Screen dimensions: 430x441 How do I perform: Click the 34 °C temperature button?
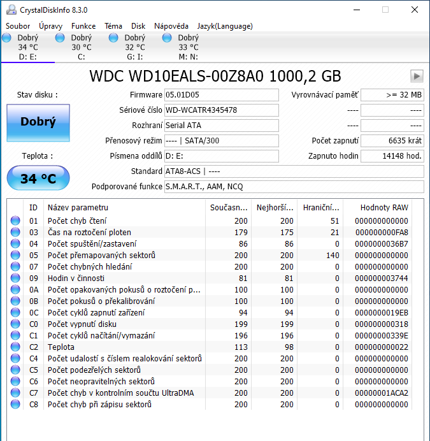38,178
